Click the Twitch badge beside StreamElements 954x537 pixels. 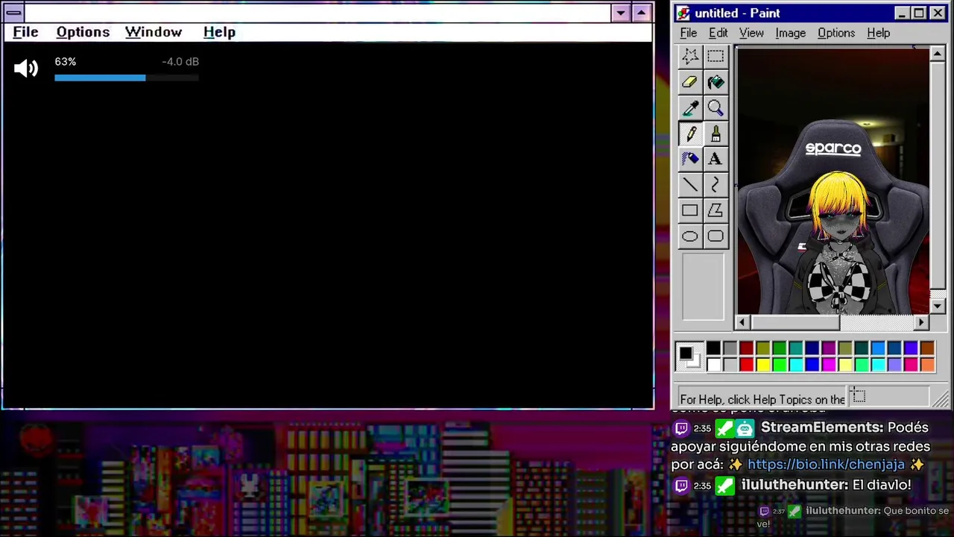coord(681,428)
